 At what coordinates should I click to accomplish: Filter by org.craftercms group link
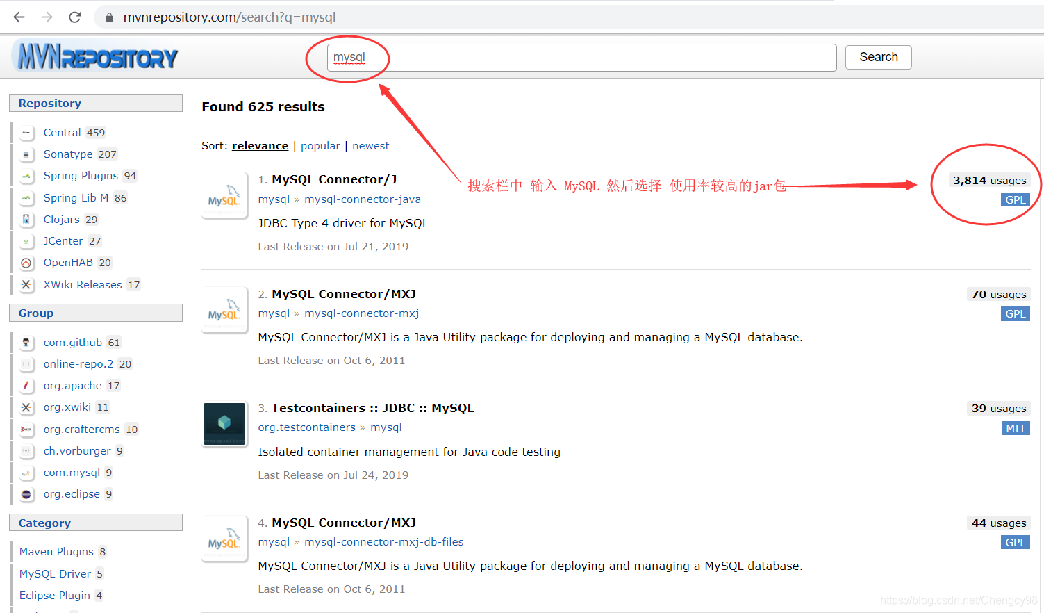click(x=81, y=430)
